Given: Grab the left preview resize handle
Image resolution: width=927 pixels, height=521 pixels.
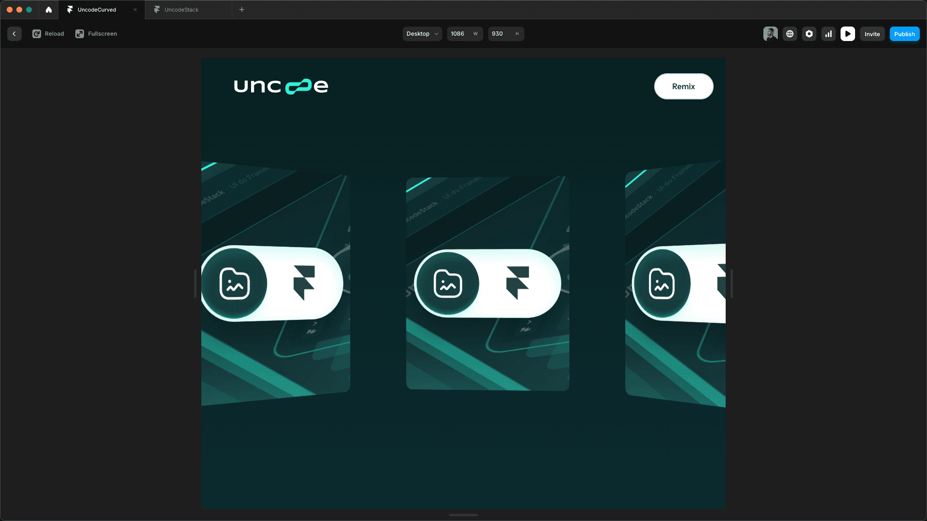Looking at the screenshot, I should click(x=196, y=284).
